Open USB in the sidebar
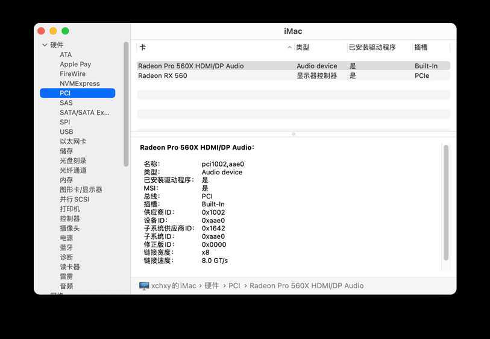This screenshot has width=490, height=339. pyautogui.click(x=66, y=131)
